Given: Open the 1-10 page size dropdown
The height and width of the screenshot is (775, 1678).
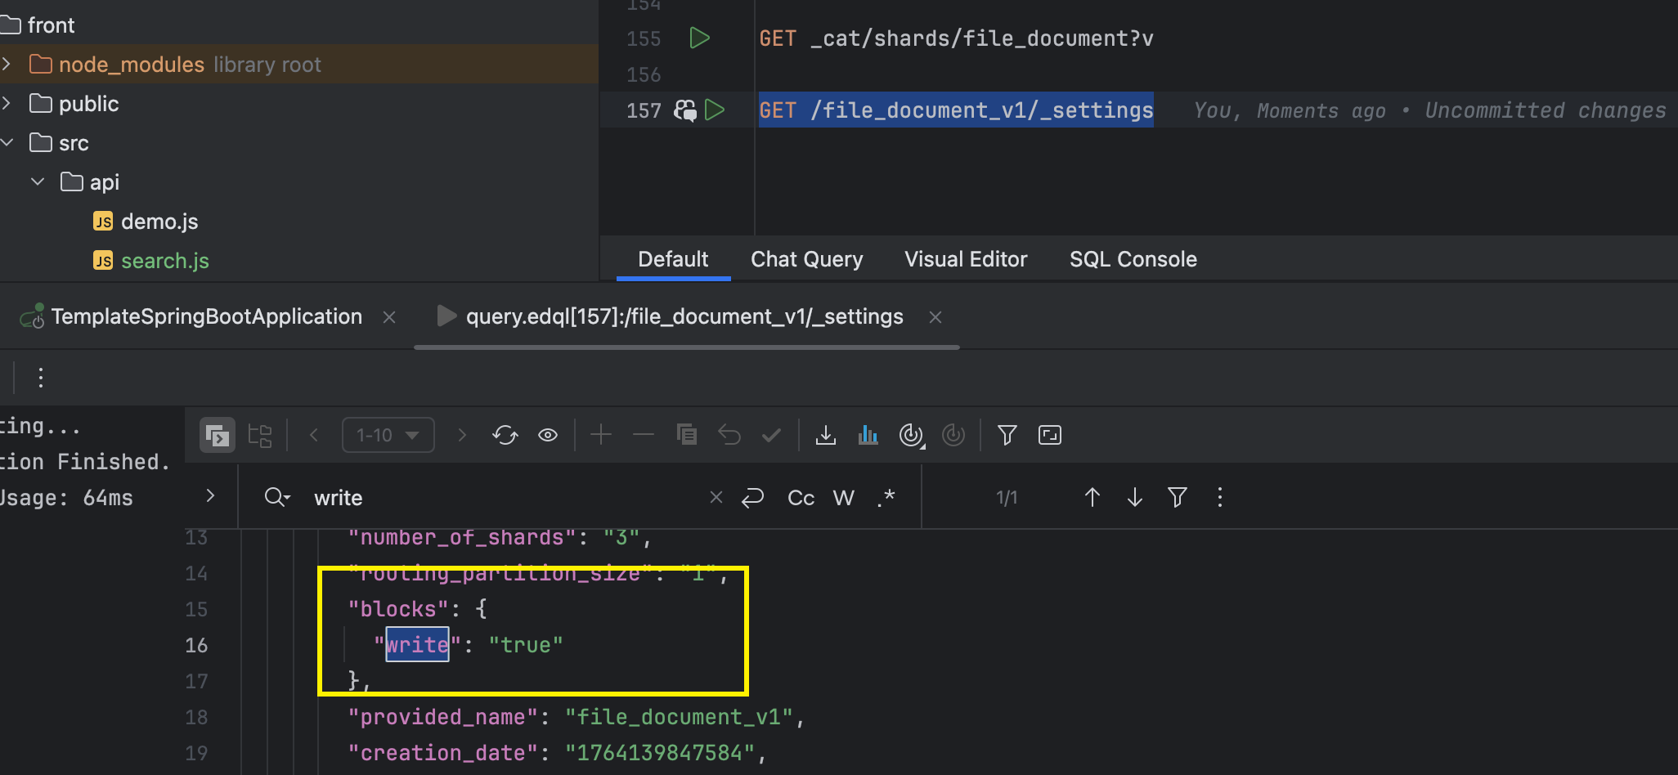Looking at the screenshot, I should (388, 435).
